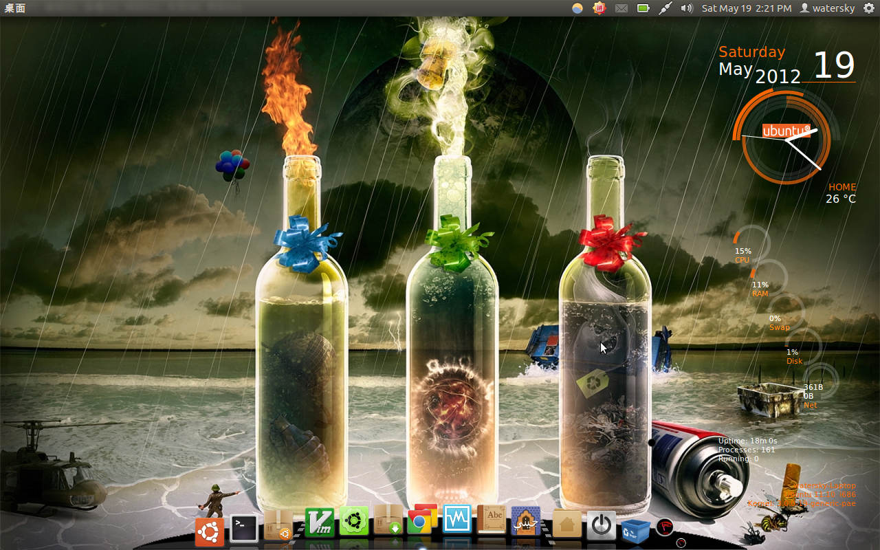Image resolution: width=880 pixels, height=550 pixels.
Task: Open the network connection indicator
Action: (665, 8)
